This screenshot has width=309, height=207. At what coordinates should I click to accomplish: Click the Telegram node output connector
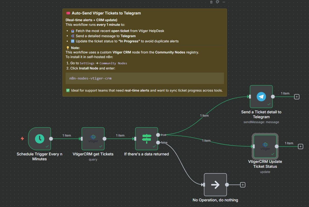[273, 97]
